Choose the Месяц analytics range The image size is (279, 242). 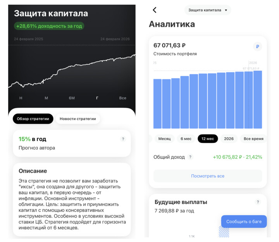[x=164, y=139]
